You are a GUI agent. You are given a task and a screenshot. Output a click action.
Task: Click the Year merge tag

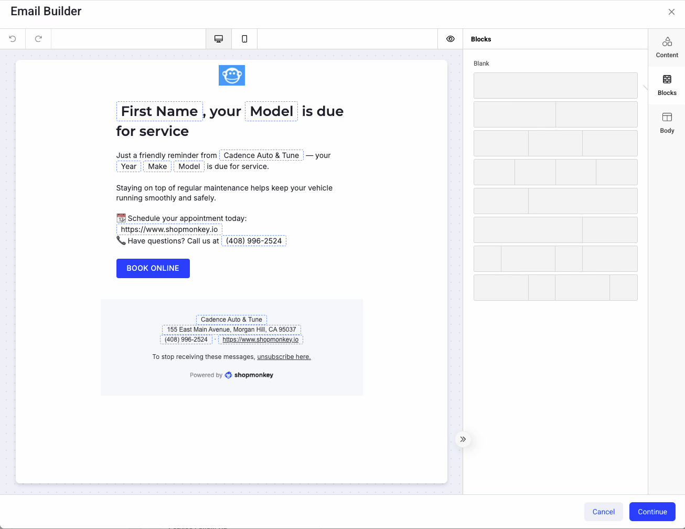tap(129, 166)
